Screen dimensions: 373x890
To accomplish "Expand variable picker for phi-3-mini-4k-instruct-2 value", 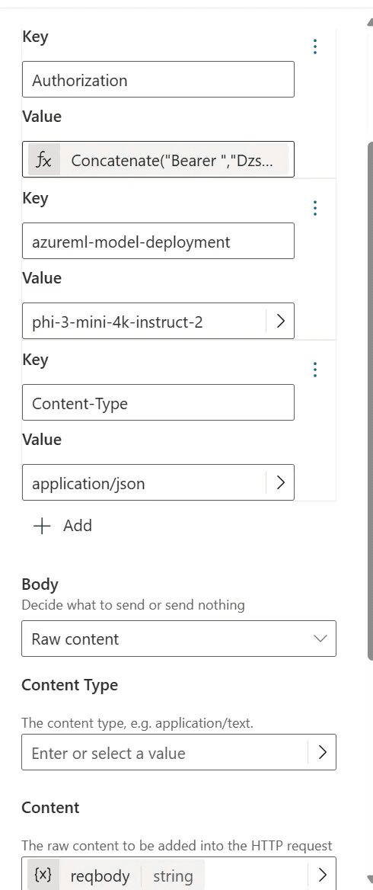I will click(x=280, y=322).
